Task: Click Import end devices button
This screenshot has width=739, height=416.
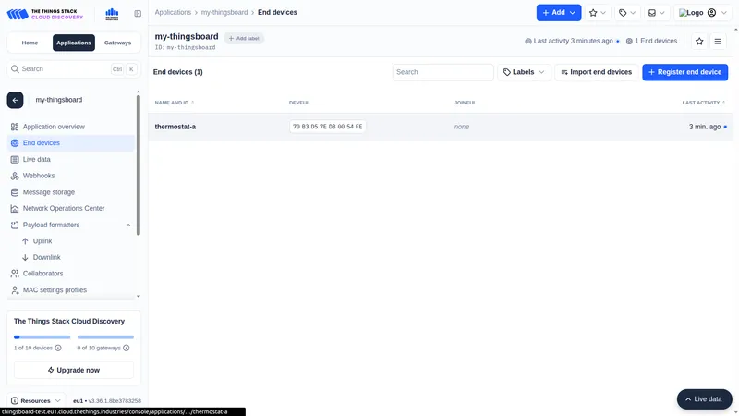Action: (596, 72)
